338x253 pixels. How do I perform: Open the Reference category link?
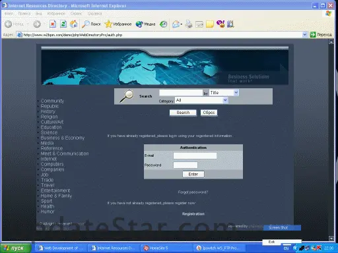[x=51, y=148]
